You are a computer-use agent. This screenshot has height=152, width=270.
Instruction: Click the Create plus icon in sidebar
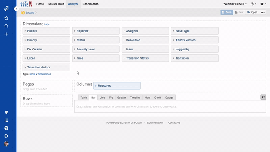(6, 34)
